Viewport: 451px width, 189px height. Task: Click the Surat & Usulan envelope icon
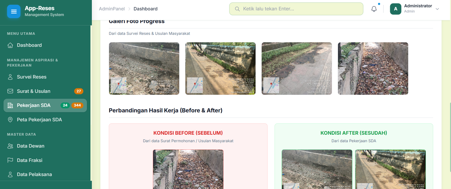pos(10,91)
